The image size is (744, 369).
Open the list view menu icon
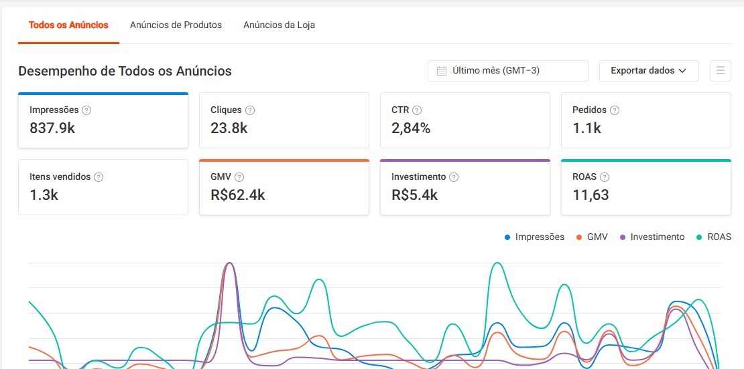pos(721,71)
